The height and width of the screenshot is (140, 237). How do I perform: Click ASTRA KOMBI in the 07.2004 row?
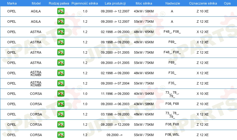36,84
